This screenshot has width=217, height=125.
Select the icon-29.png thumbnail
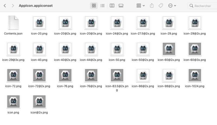(x=169, y=23)
